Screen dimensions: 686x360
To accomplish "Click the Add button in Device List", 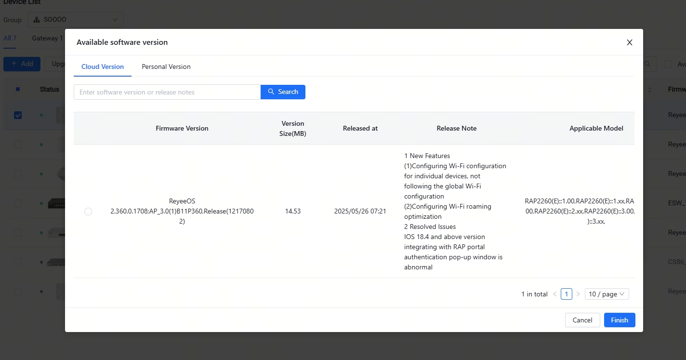I will tap(22, 64).
